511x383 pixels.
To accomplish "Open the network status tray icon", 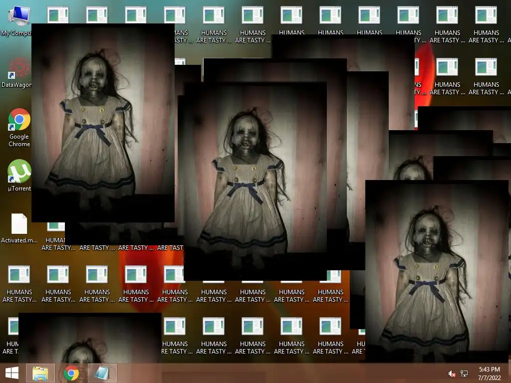I will coord(464,374).
